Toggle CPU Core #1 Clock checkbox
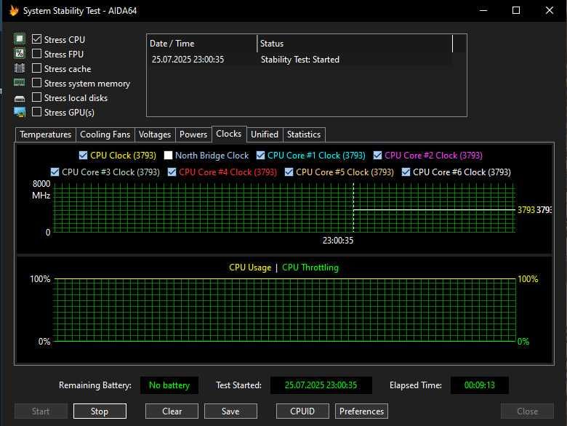 pyautogui.click(x=260, y=155)
